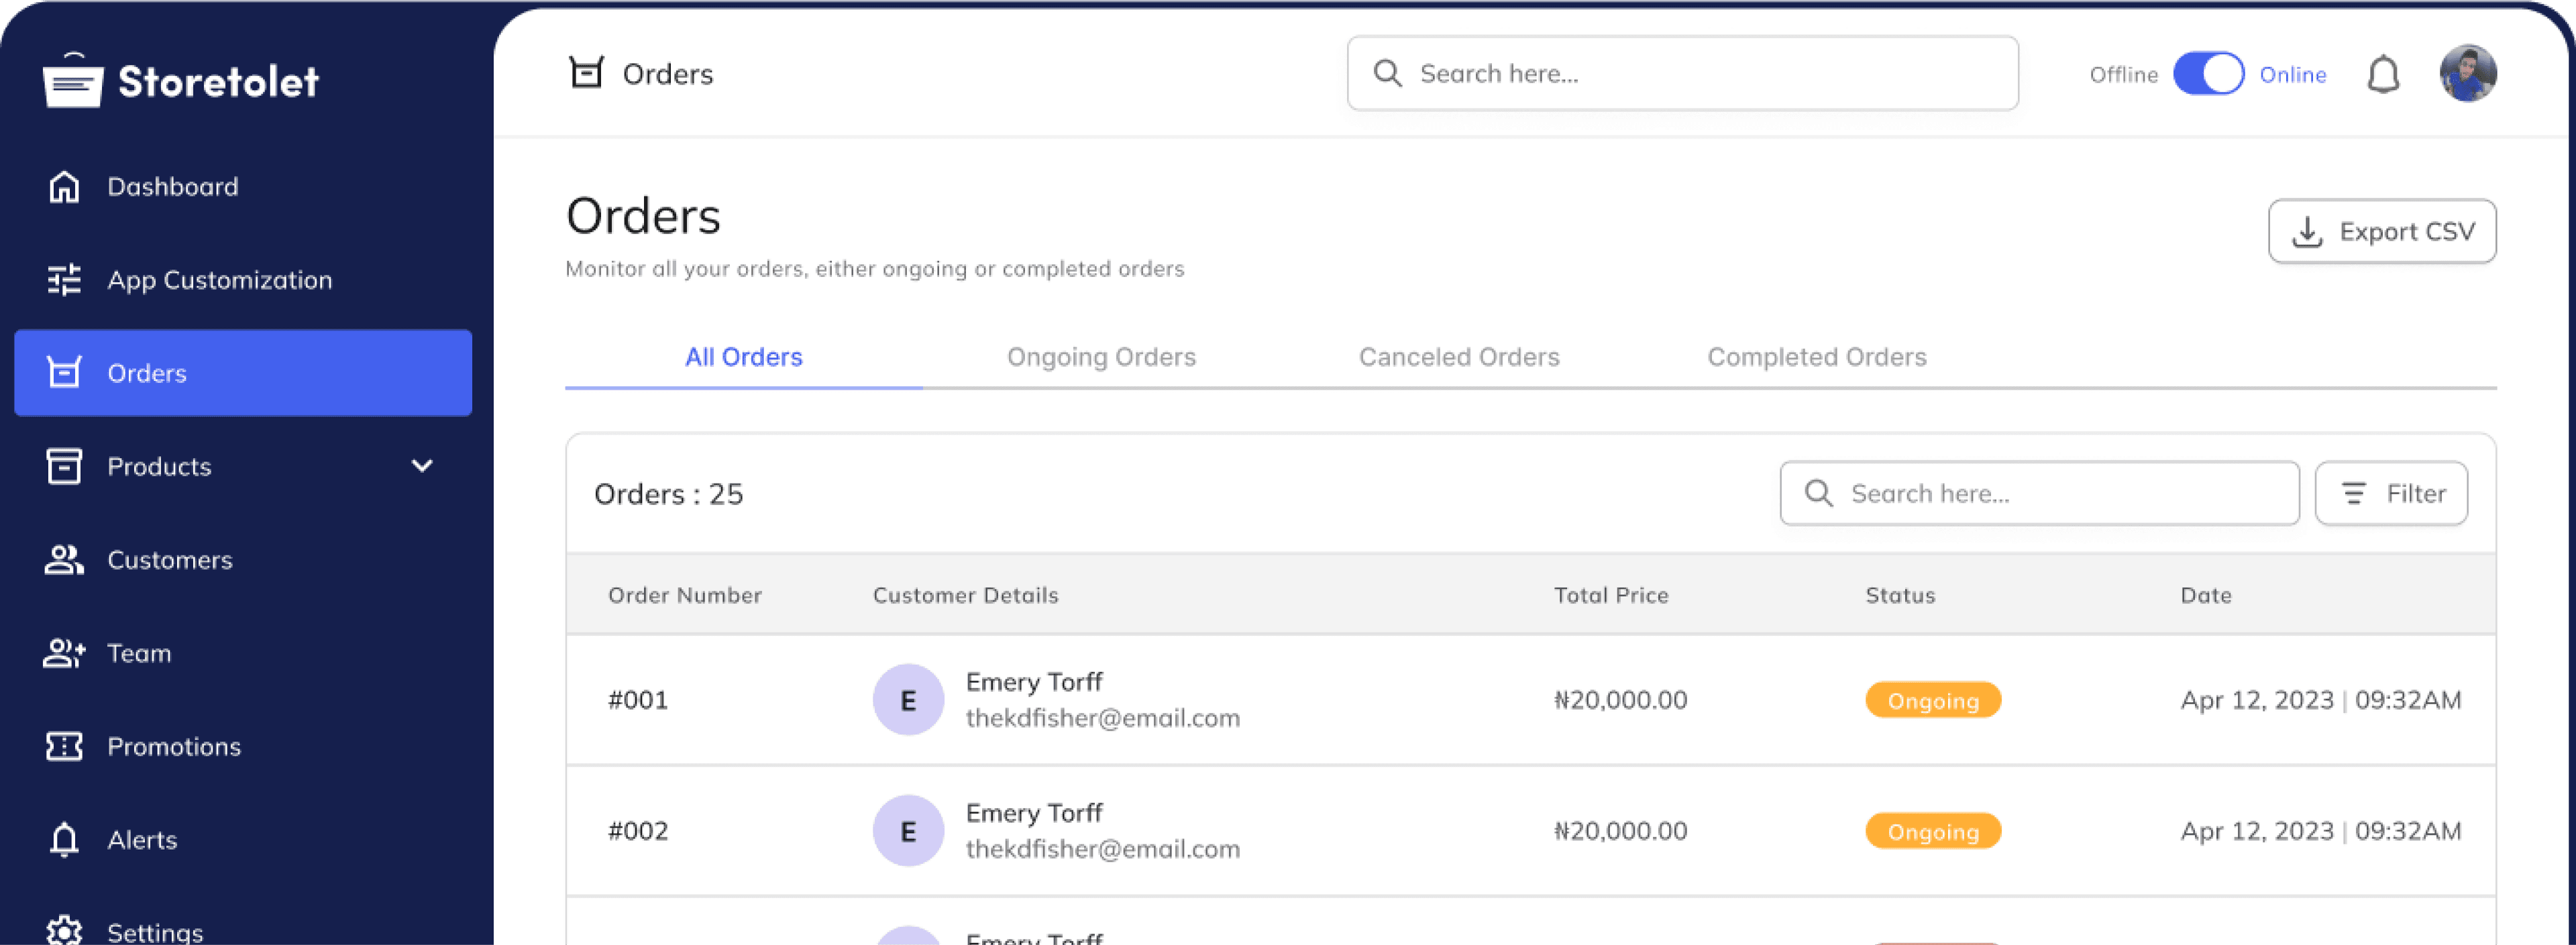
Task: Open the Promotions ticket icon
Action: 63,746
